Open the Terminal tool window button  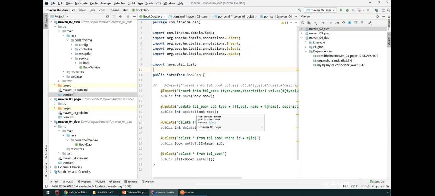pyautogui.click(x=130, y=182)
